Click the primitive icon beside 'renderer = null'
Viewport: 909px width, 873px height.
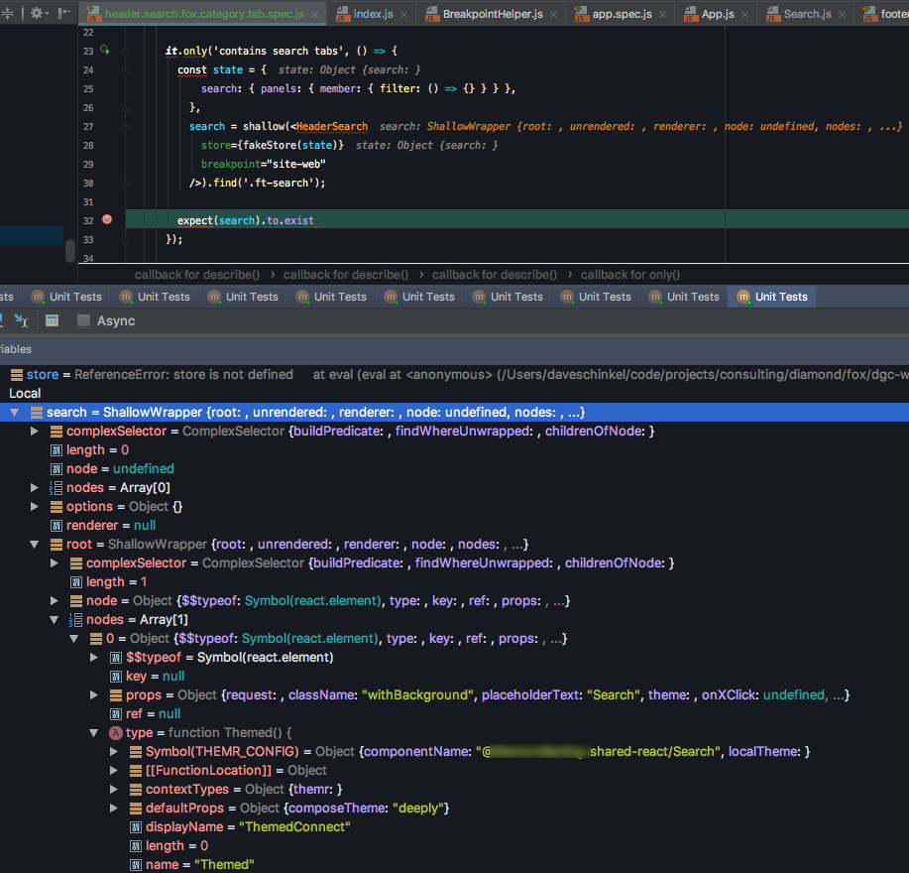(57, 526)
